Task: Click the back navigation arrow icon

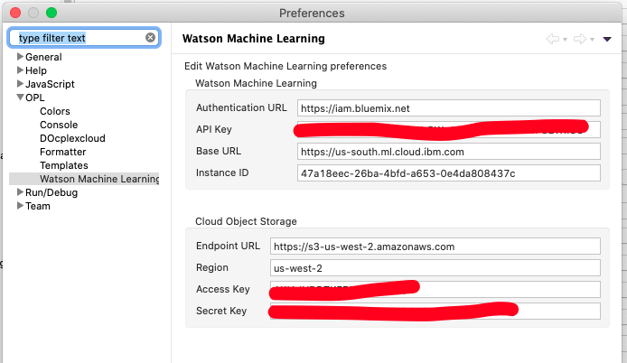Action: pyautogui.click(x=553, y=39)
